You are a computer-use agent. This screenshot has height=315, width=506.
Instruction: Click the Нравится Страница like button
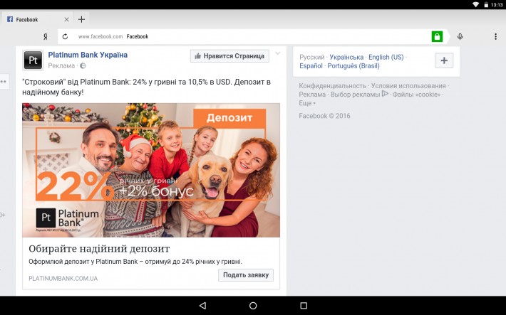pos(229,56)
